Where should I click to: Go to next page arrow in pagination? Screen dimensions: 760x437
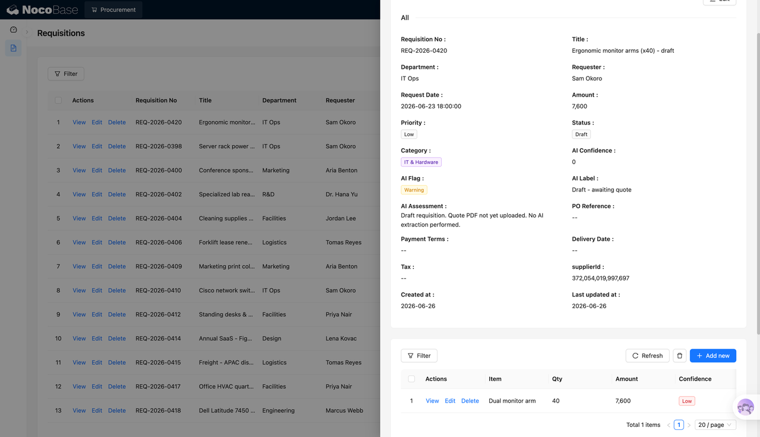(x=689, y=425)
